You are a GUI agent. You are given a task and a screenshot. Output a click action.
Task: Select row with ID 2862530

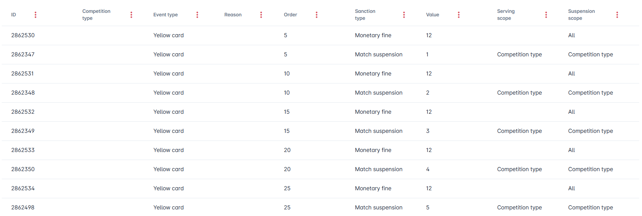(x=23, y=35)
